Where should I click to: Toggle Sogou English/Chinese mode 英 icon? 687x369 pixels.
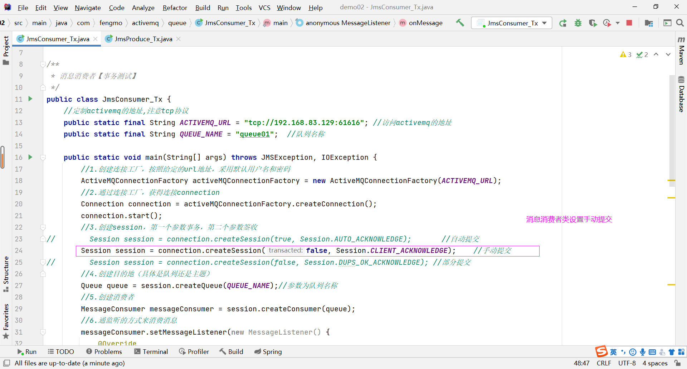coord(614,352)
